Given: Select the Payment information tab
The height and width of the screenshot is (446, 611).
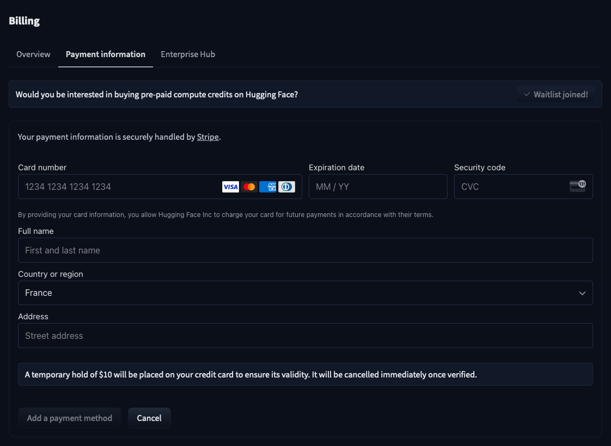Looking at the screenshot, I should pyautogui.click(x=105, y=54).
